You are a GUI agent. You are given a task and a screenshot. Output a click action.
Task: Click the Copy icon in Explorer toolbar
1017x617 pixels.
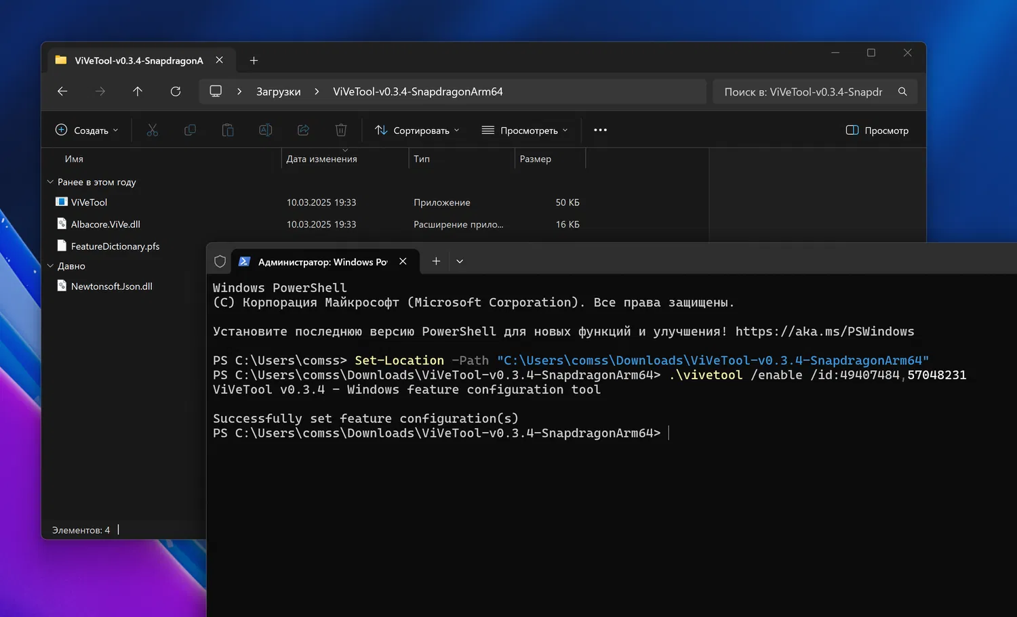(x=190, y=130)
